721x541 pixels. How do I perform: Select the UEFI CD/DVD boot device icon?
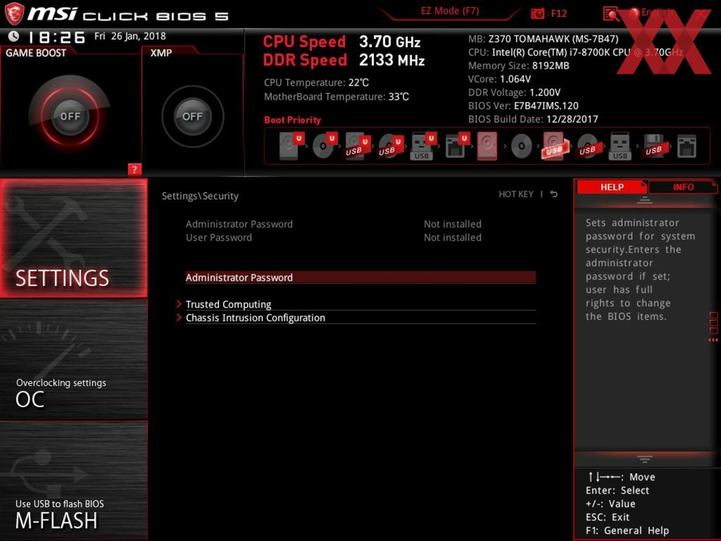[x=324, y=146]
